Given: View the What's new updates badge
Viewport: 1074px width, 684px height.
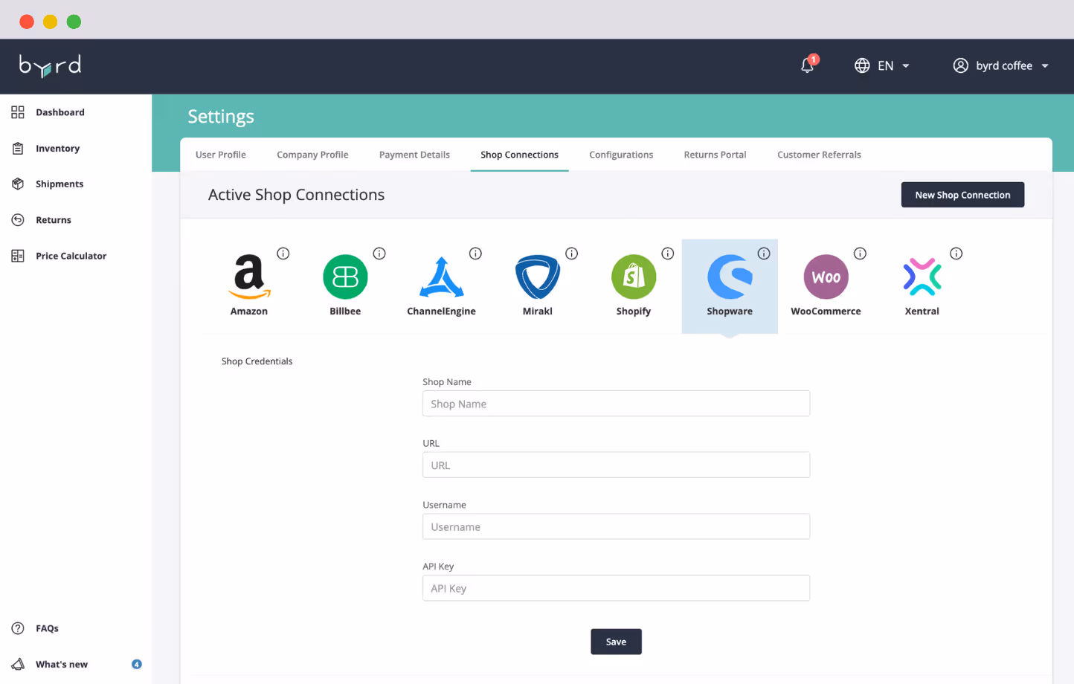Looking at the screenshot, I should [x=137, y=664].
